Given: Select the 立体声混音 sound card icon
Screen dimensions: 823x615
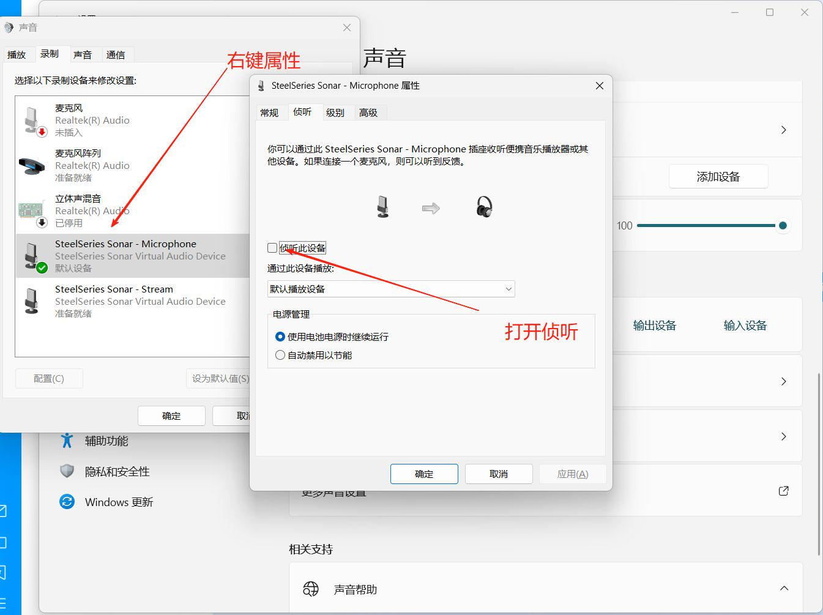Looking at the screenshot, I should coord(31,211).
